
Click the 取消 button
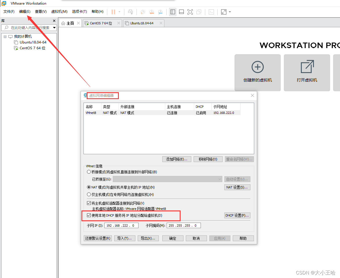point(196,238)
